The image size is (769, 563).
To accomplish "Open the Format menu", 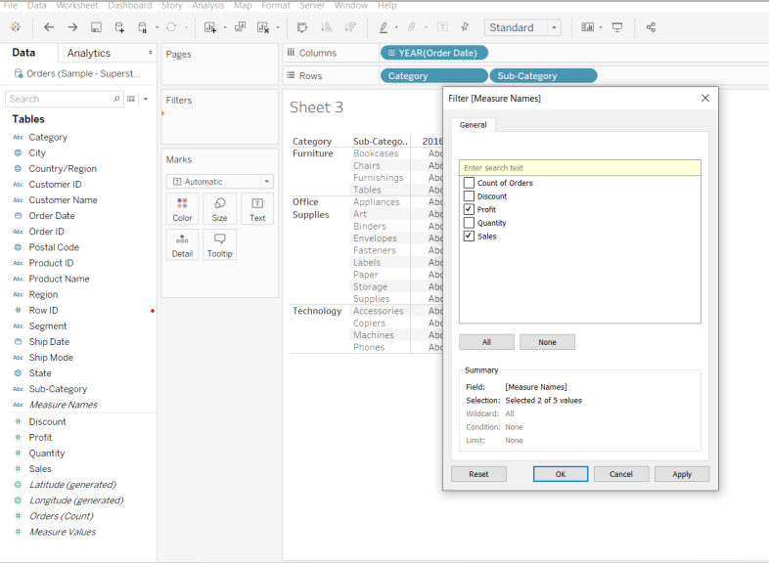I will pyautogui.click(x=276, y=6).
